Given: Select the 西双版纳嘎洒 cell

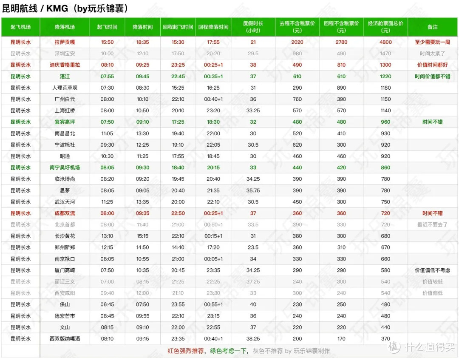Looking at the screenshot, I should click(65, 339).
